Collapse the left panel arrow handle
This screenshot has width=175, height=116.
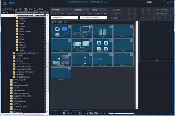pyautogui.click(x=50, y=61)
